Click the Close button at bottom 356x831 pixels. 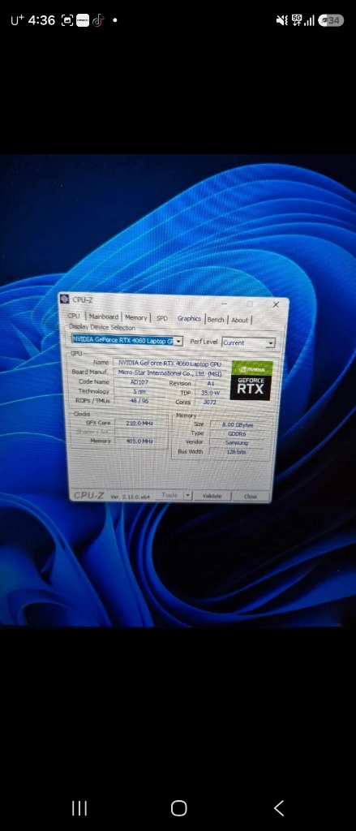tap(251, 497)
